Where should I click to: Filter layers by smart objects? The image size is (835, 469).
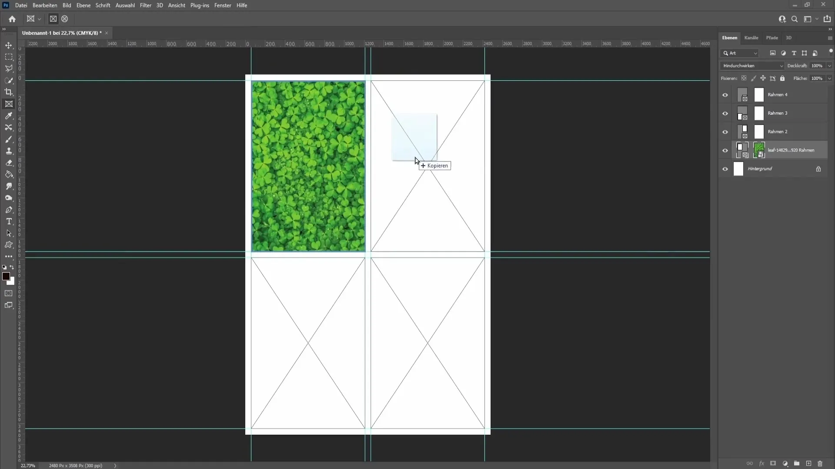coord(815,53)
